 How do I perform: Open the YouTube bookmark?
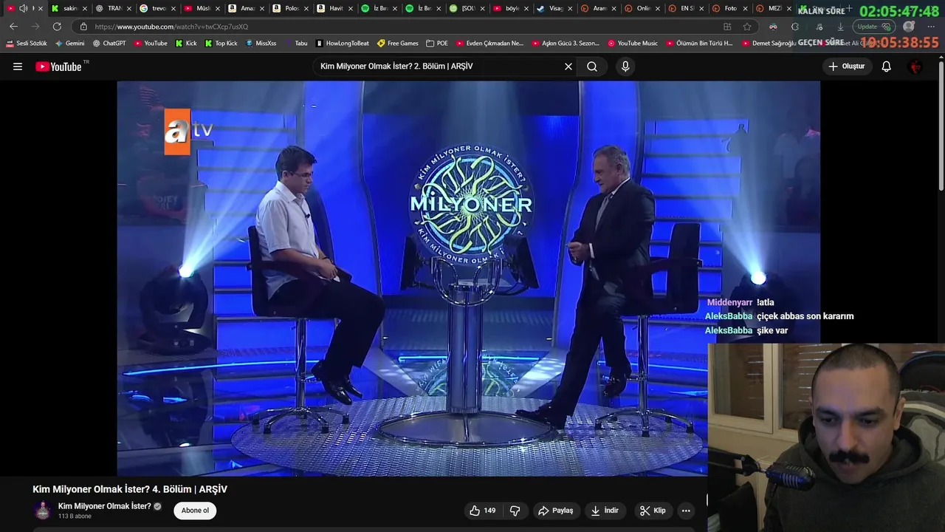point(151,44)
